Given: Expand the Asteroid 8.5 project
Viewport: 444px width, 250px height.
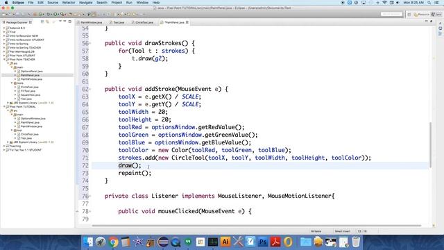Looking at the screenshot, I should 4,28.
